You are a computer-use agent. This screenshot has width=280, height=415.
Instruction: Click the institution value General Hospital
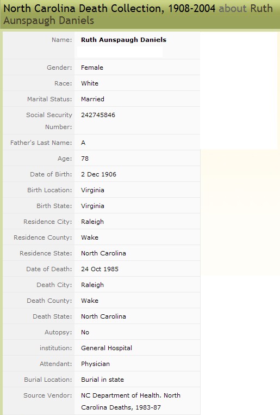(107, 348)
